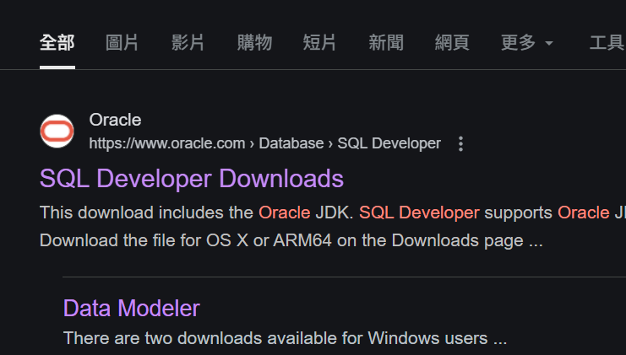This screenshot has height=355, width=626.
Task: Click the Oracle site name text
Action: tap(115, 120)
